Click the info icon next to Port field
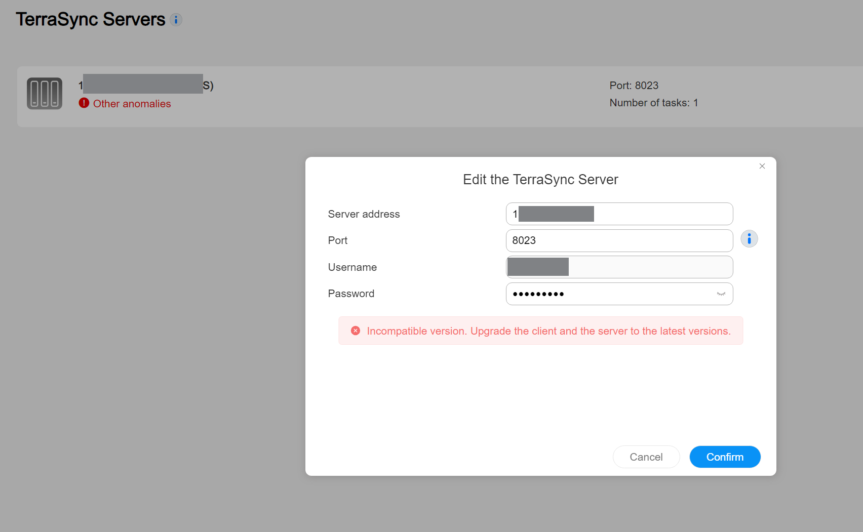Image resolution: width=863 pixels, height=532 pixels. point(749,238)
